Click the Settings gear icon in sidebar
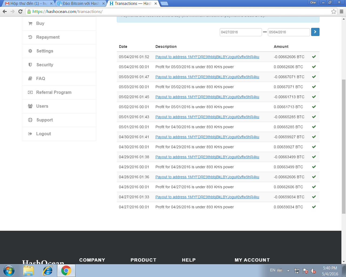This screenshot has height=277, width=346. [x=30, y=51]
